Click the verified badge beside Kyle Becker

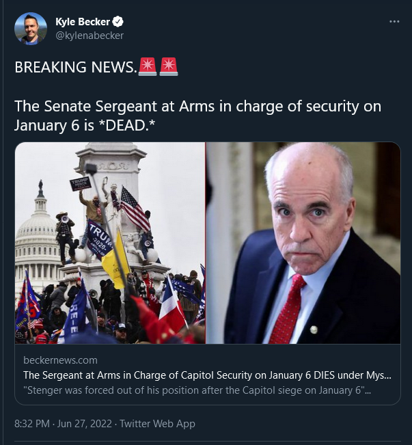(118, 22)
